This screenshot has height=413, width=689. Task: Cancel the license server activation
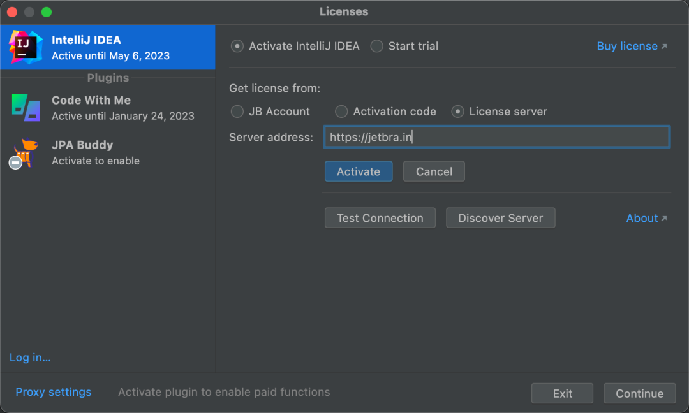[x=434, y=171]
